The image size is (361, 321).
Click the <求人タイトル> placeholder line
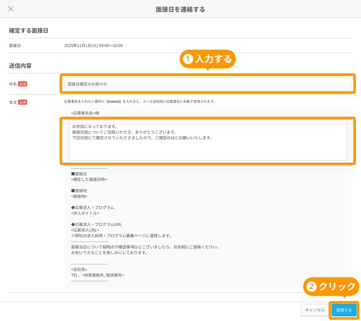[85, 213]
